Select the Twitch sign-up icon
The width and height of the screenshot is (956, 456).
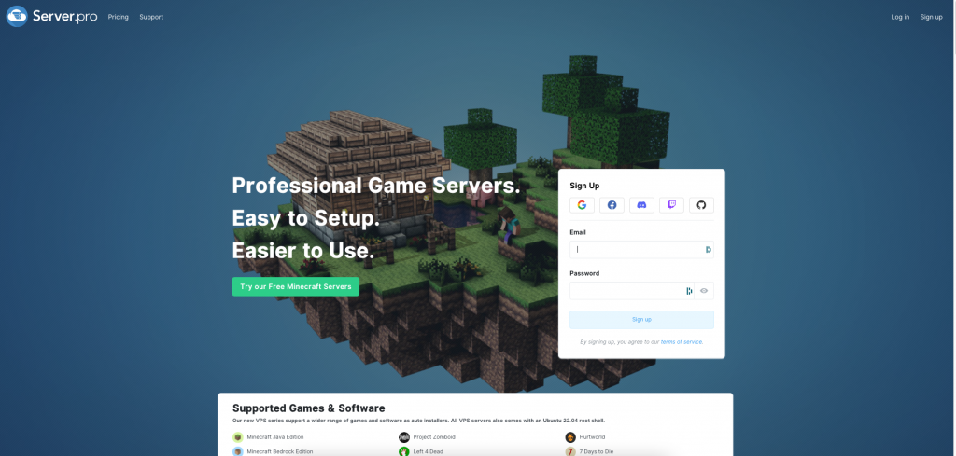click(671, 205)
